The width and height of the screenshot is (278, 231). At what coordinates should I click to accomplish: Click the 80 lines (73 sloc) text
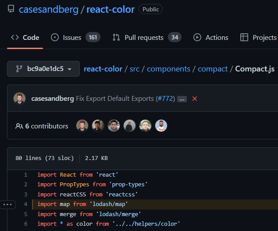click(x=44, y=158)
